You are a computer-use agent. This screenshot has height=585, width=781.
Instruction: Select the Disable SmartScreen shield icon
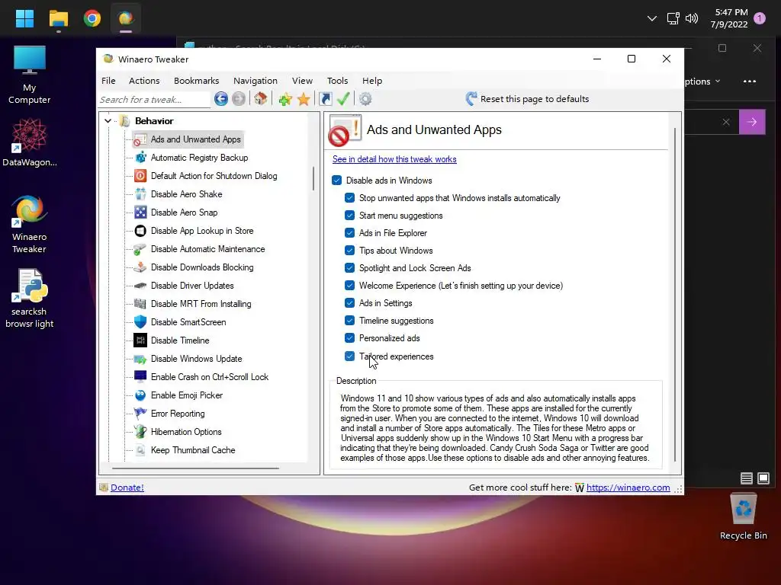140,322
